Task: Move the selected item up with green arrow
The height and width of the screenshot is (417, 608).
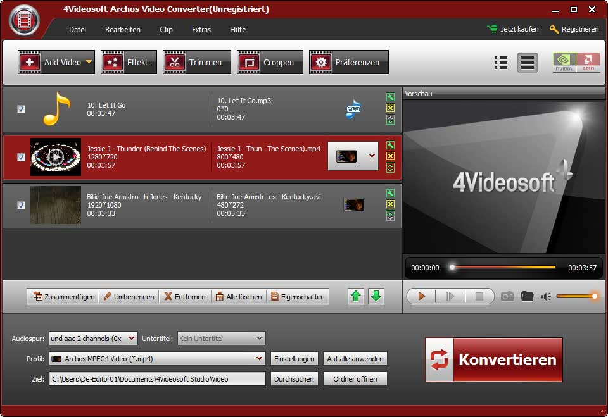Action: tap(356, 296)
